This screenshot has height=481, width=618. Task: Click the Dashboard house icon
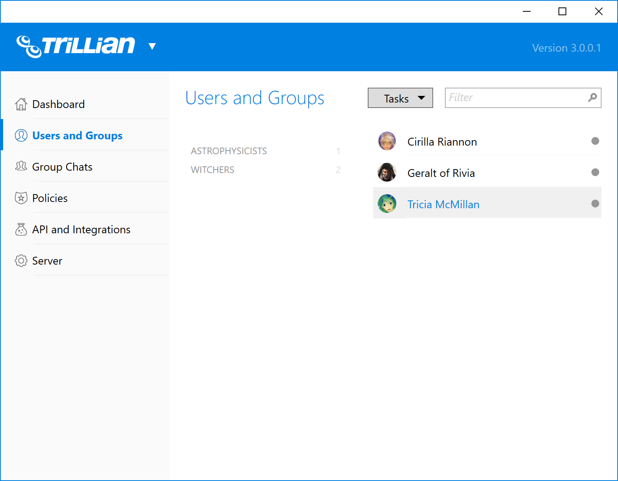[21, 104]
